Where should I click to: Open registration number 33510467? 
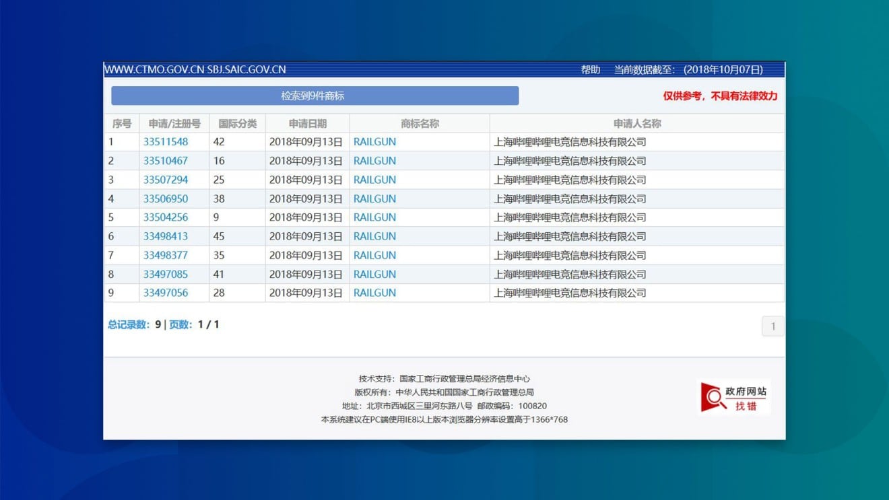[166, 161]
